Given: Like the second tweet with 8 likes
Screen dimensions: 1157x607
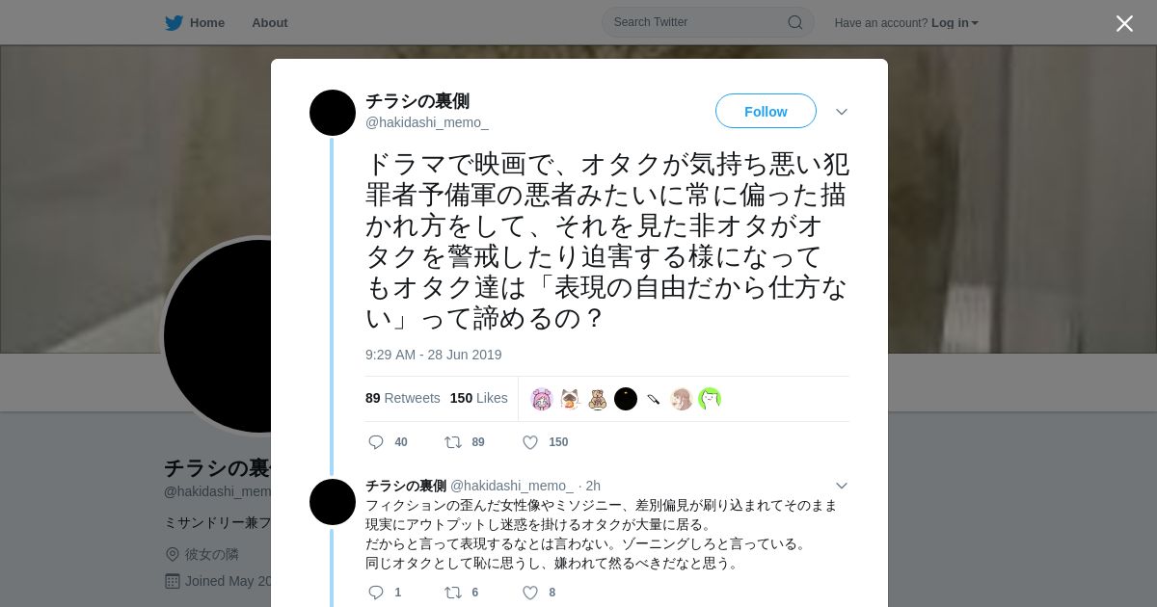Looking at the screenshot, I should 529,593.
